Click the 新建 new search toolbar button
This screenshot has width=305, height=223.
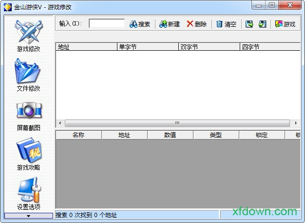click(170, 24)
